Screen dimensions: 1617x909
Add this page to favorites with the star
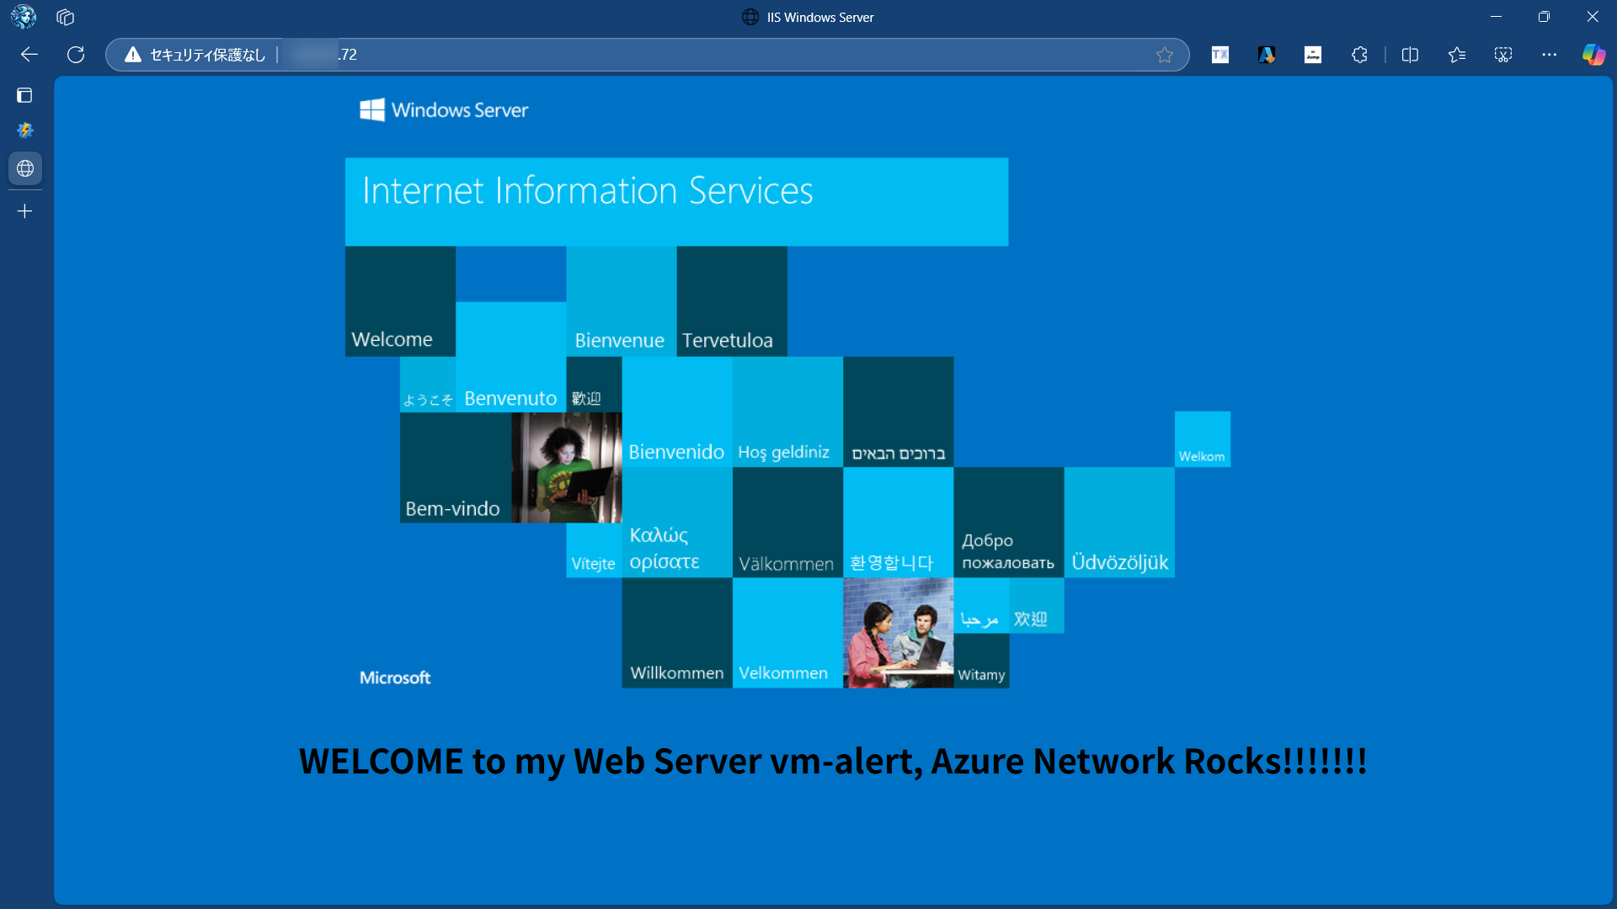pos(1164,55)
